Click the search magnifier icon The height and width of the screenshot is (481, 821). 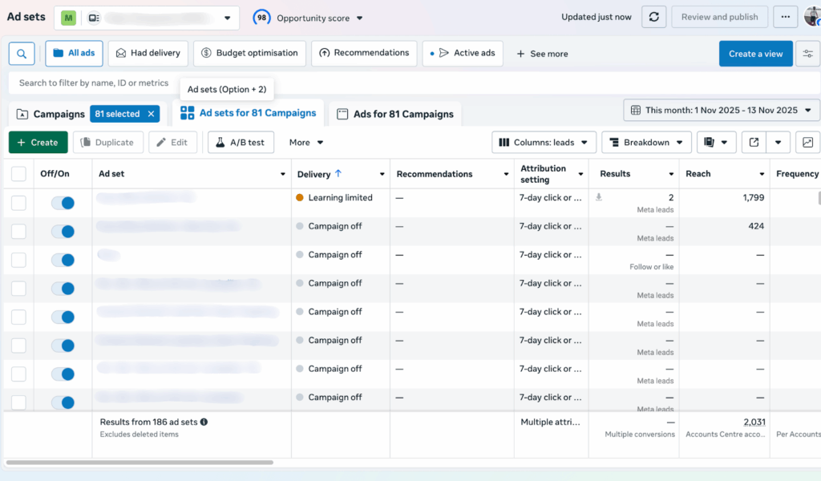(x=21, y=54)
